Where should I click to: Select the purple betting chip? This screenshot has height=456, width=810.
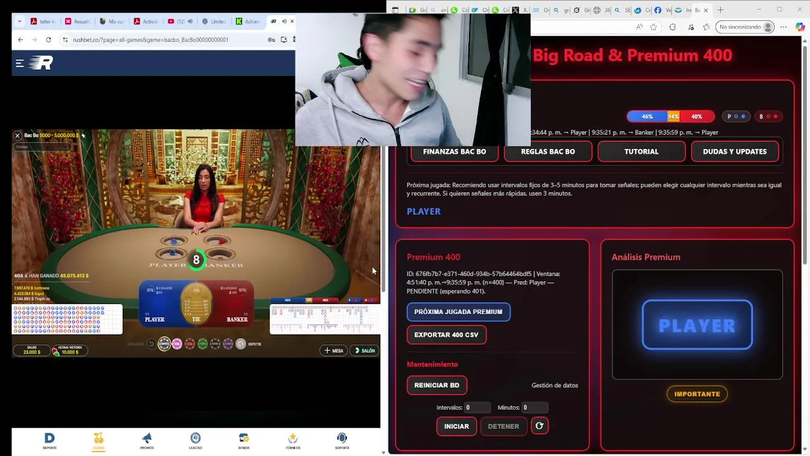point(228,344)
